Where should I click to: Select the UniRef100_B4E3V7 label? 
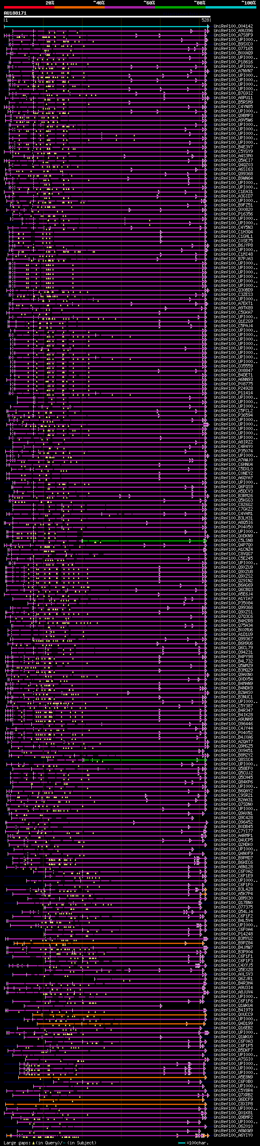coord(233,147)
